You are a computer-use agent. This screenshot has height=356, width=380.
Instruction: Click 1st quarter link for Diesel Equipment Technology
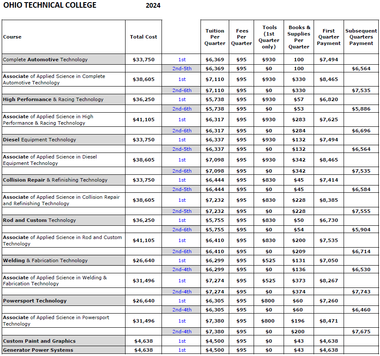(182, 140)
